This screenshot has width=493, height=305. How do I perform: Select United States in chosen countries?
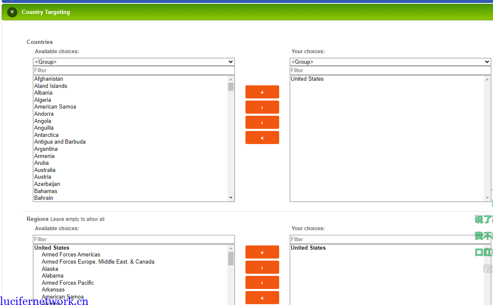tap(307, 79)
